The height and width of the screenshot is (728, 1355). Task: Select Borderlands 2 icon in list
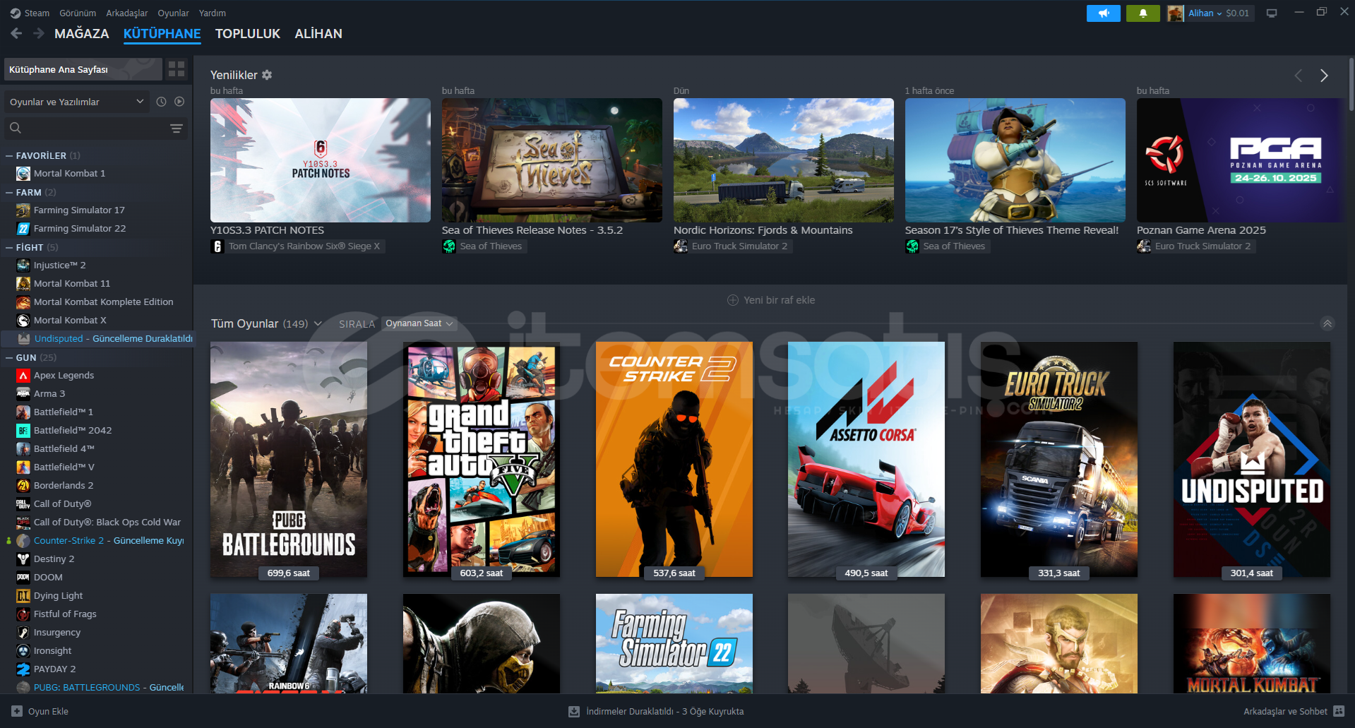tap(23, 486)
